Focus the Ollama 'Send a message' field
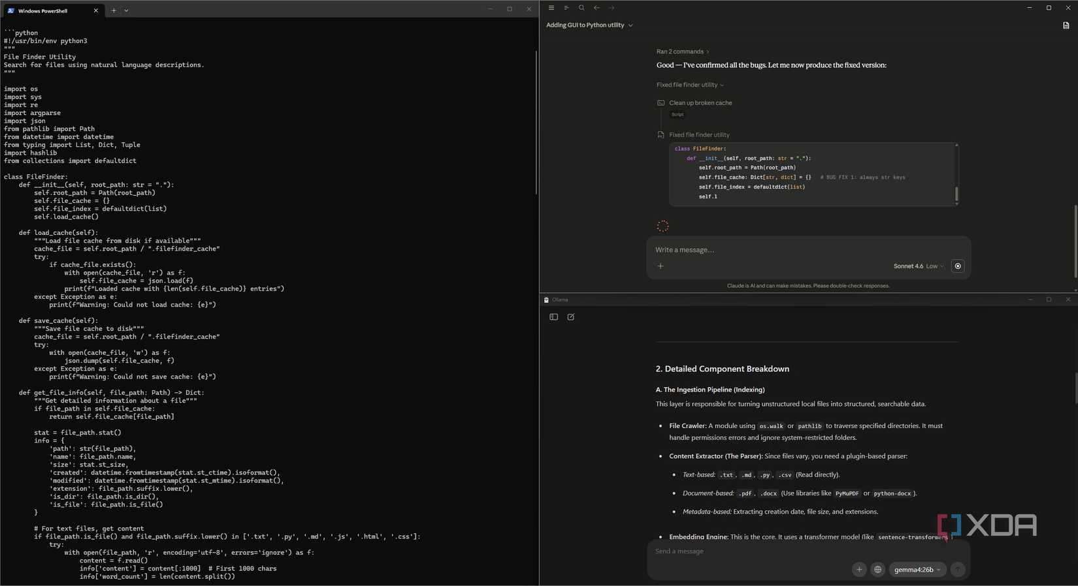 click(808, 551)
